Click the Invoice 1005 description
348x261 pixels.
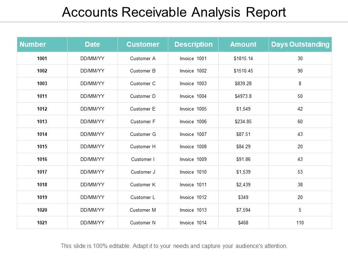[x=193, y=109]
